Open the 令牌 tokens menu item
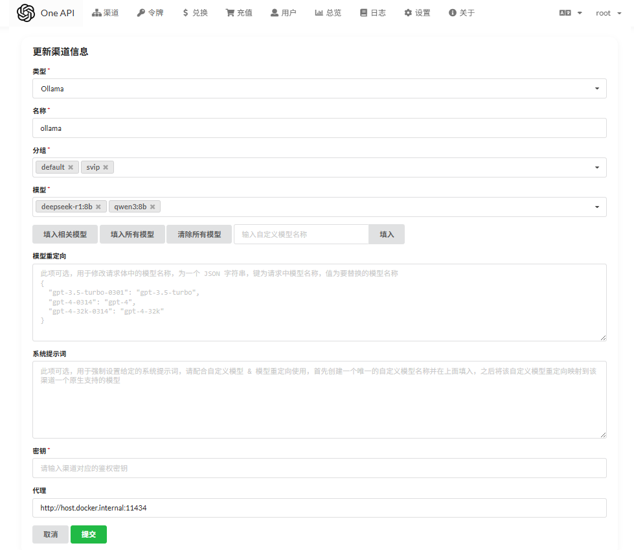634x550 pixels. tap(150, 13)
